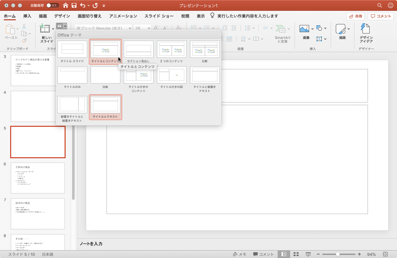Click the search magnifier icon
The width and height of the screenshot is (397, 258).
[380, 5]
